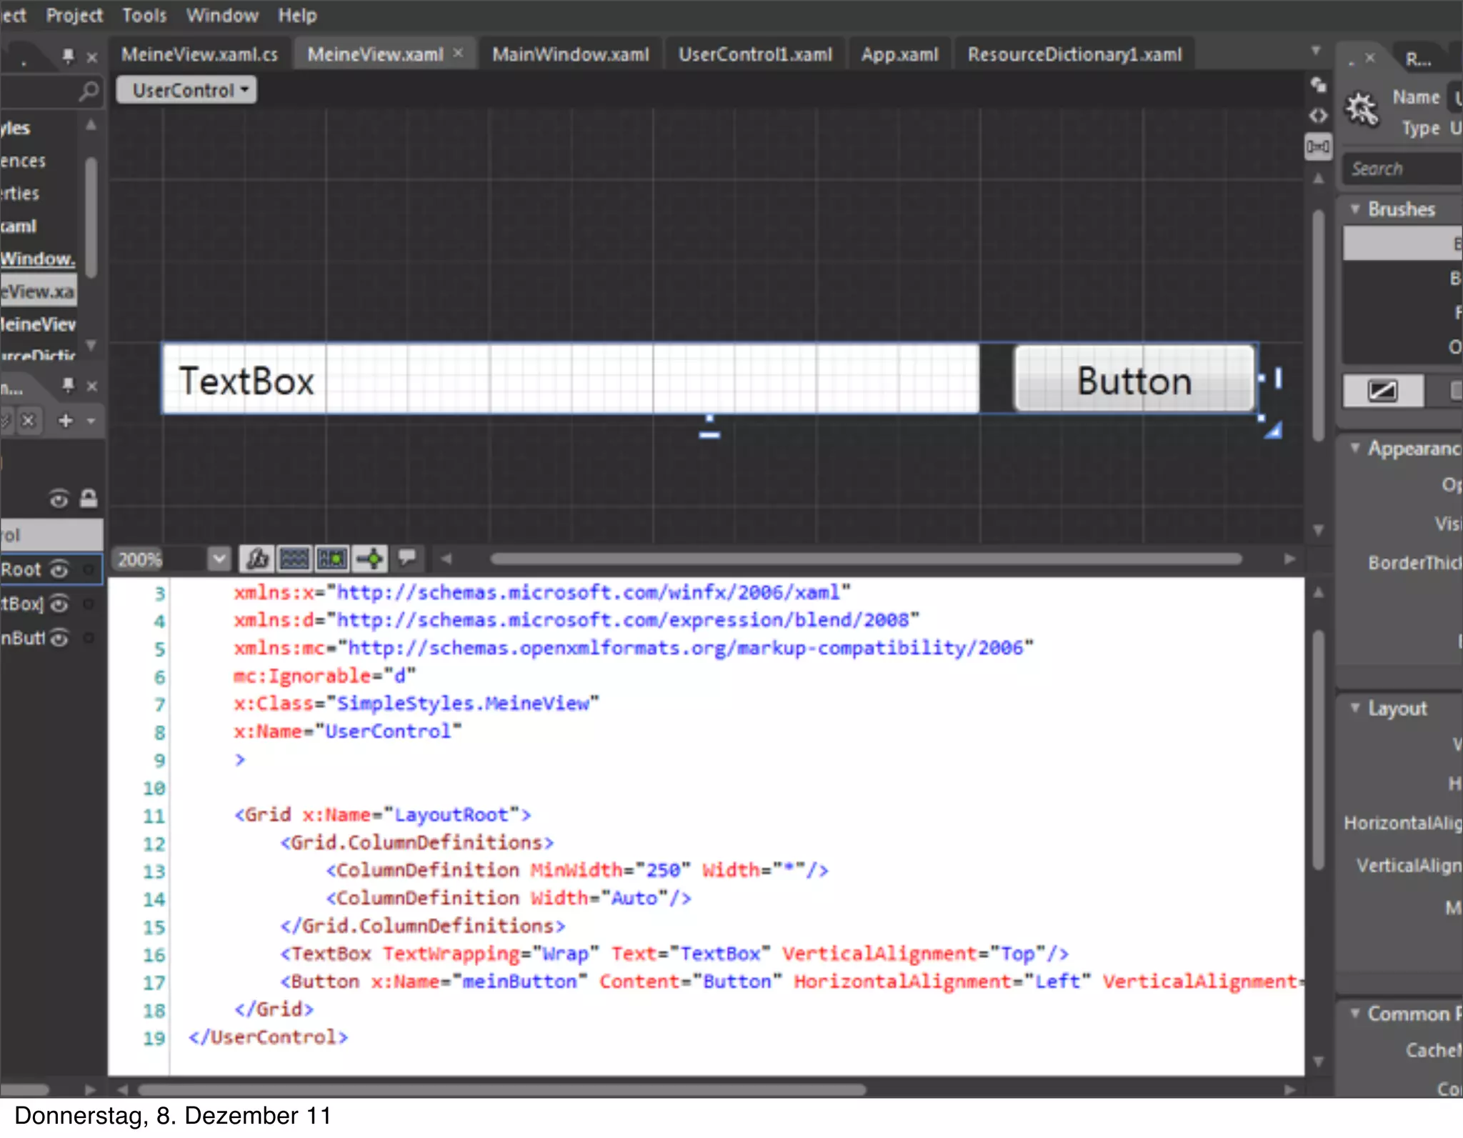Switch artboard to XAML view icon

tap(1318, 116)
